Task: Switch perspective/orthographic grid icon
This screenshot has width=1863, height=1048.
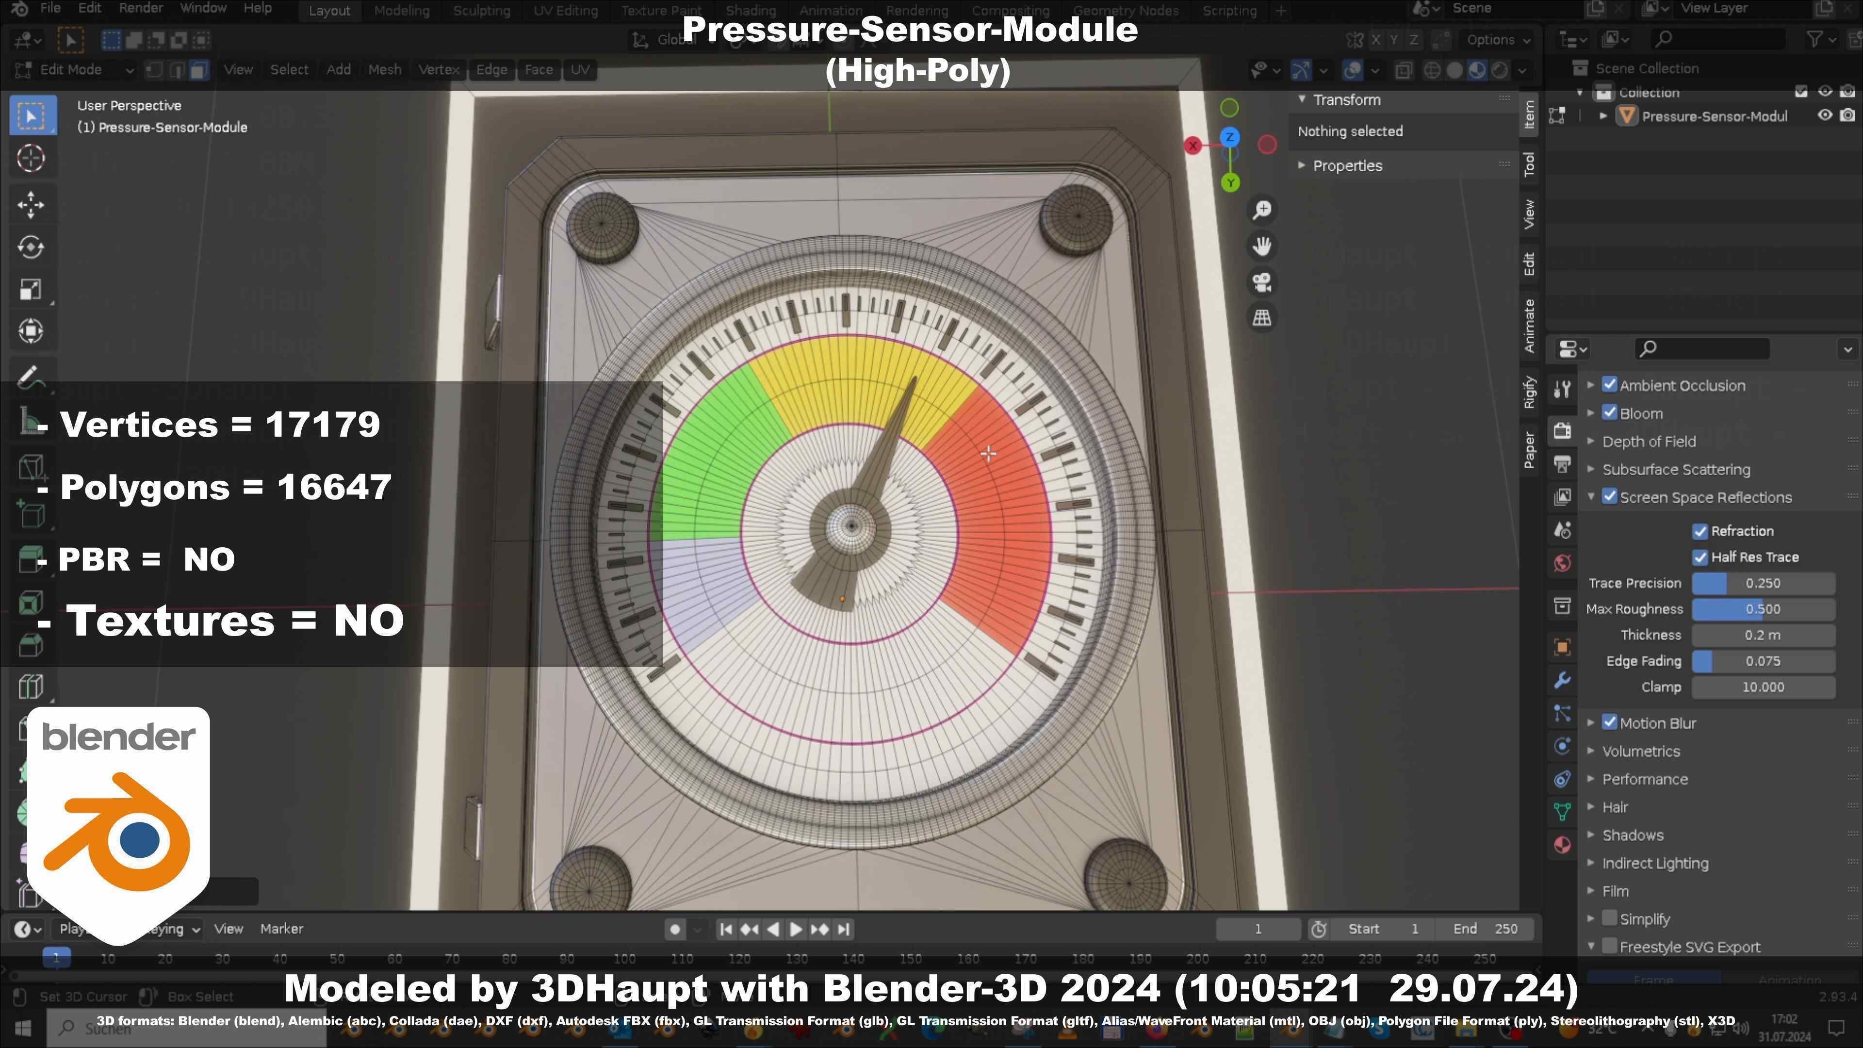Action: pyautogui.click(x=1262, y=317)
